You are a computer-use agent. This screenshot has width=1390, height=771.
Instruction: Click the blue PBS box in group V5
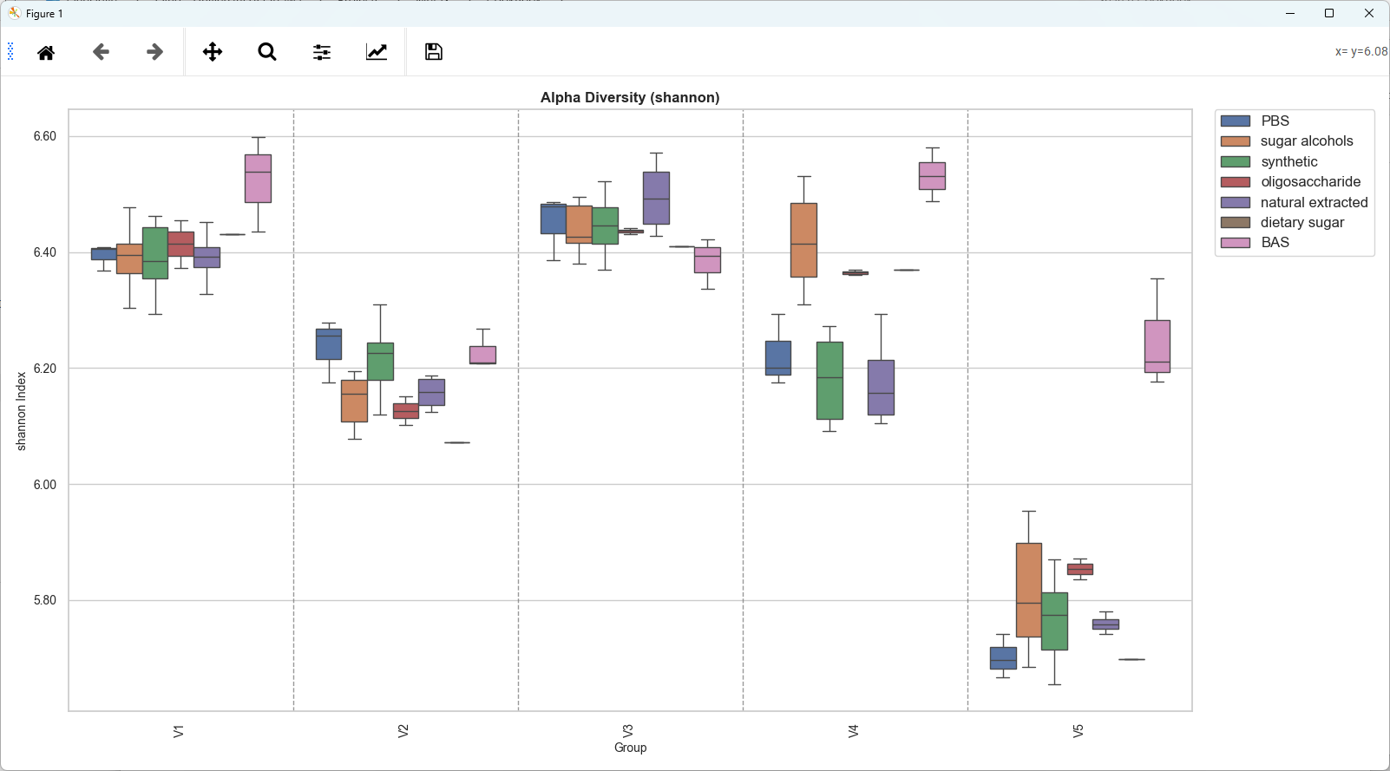1003,658
